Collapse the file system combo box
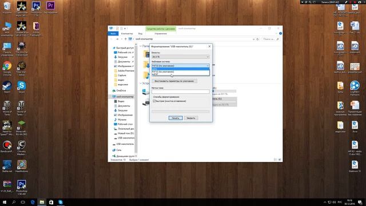 pos(181,66)
